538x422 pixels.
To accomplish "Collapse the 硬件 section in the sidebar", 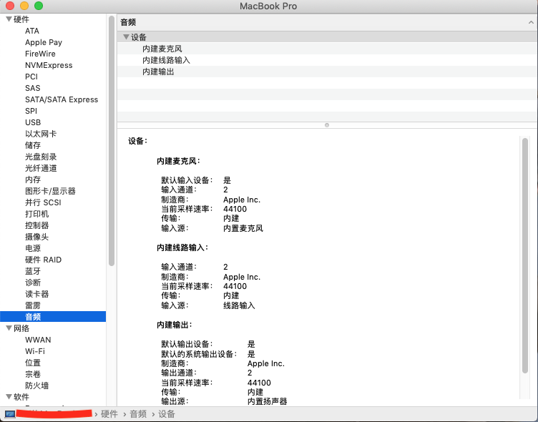I will click(x=9, y=19).
